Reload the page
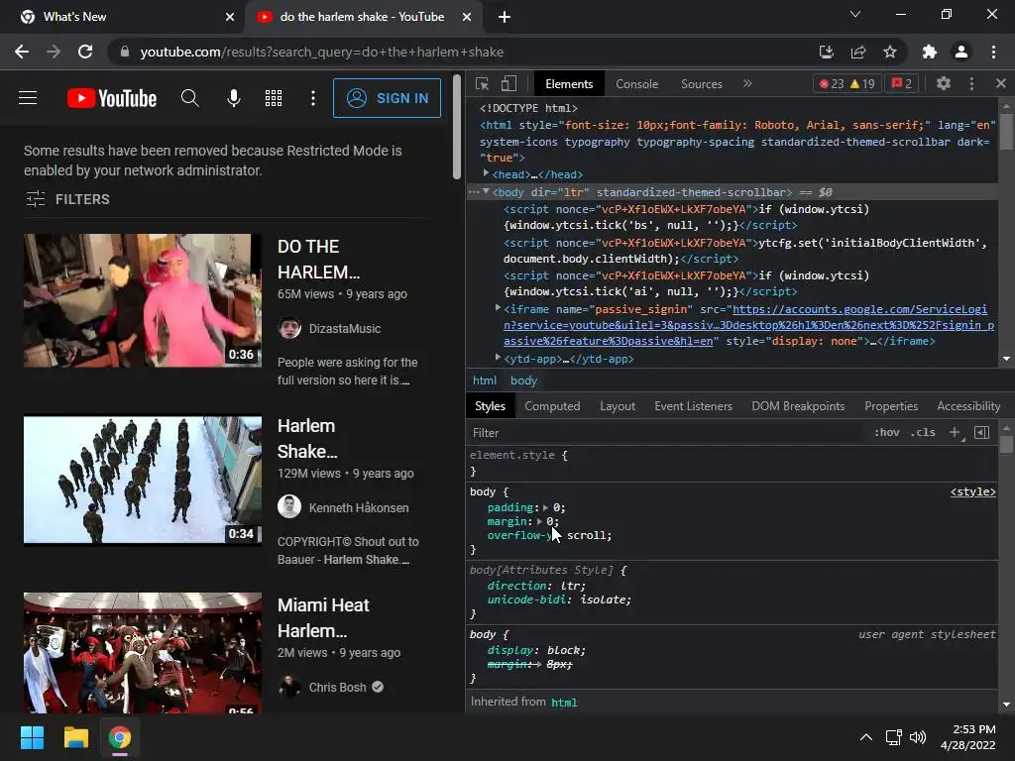This screenshot has width=1015, height=761. click(85, 52)
